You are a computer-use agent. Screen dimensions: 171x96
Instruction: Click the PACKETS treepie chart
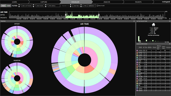17,78
